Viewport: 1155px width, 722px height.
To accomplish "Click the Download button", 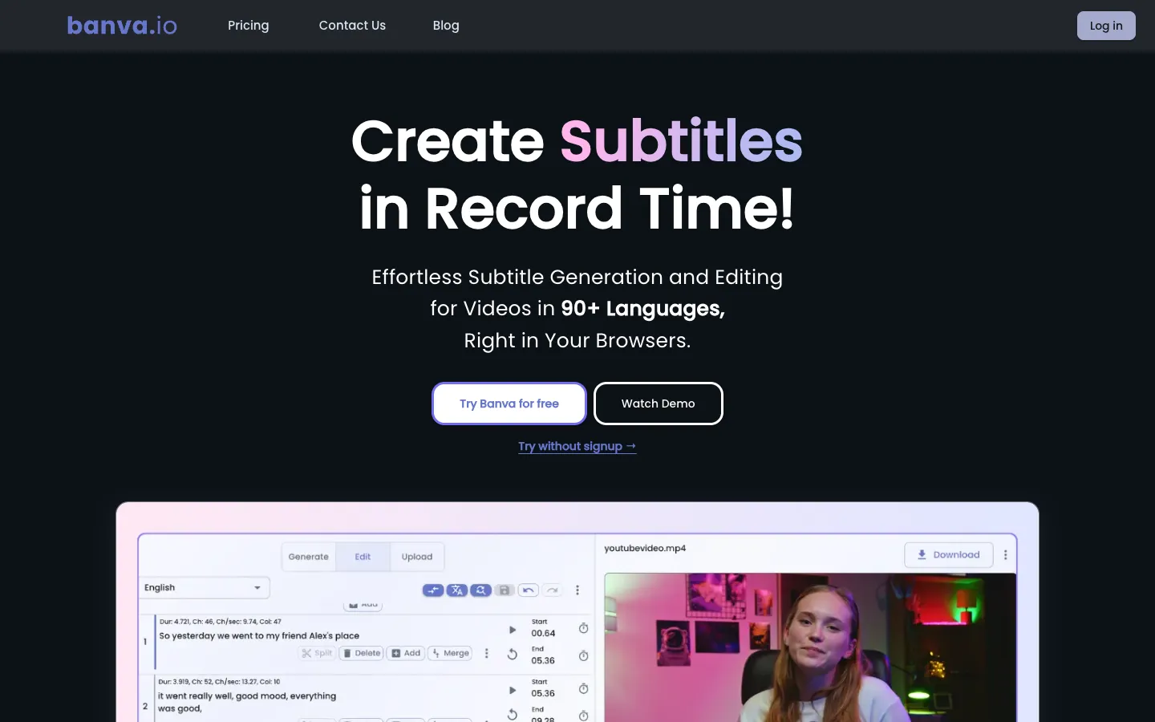I will (949, 555).
